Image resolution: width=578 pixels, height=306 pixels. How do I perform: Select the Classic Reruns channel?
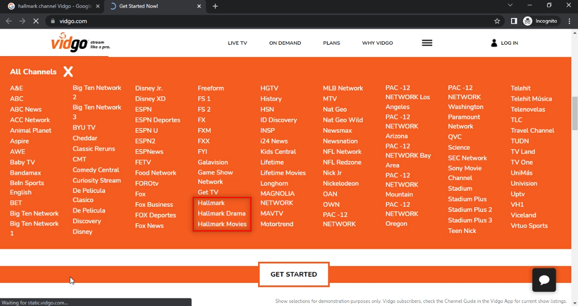94,149
